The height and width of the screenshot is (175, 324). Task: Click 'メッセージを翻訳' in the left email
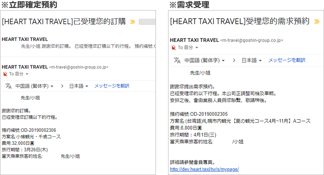click(112, 86)
